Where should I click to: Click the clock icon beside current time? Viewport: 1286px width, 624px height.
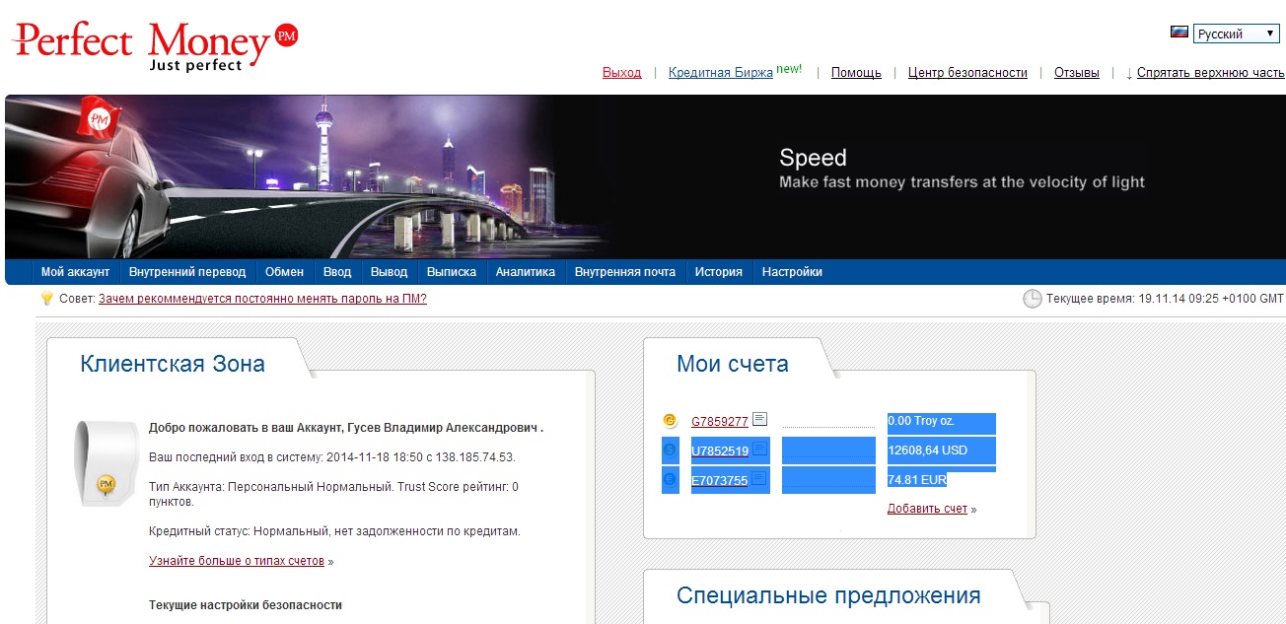pyautogui.click(x=1032, y=298)
